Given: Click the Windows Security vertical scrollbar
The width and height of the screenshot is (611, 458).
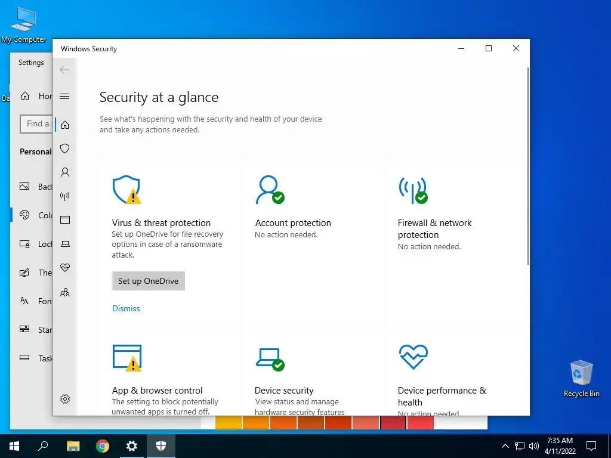Looking at the screenshot, I should coord(528,166).
